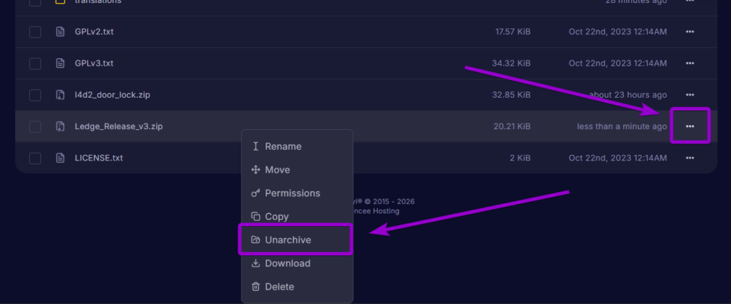Select Unarchive in the context menu

(297, 240)
